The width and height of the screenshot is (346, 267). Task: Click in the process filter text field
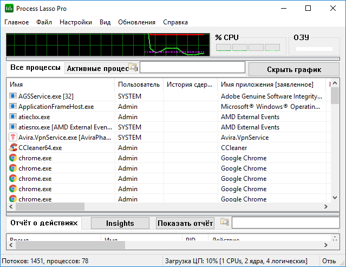192,68
